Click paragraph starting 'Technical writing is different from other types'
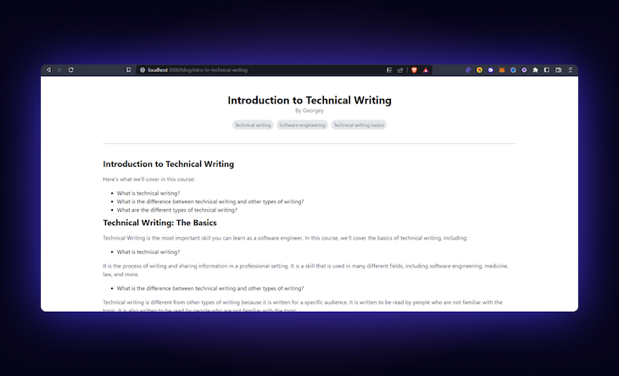 pos(303,306)
